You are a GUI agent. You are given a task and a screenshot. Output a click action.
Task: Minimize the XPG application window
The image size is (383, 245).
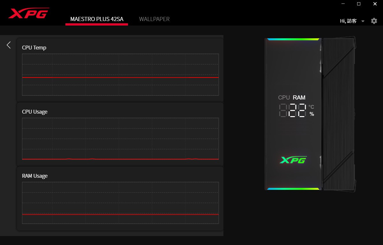click(x=343, y=4)
